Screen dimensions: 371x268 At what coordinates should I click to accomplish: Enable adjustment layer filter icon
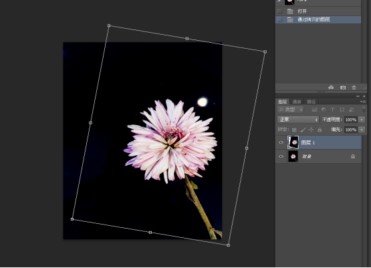pos(324,110)
